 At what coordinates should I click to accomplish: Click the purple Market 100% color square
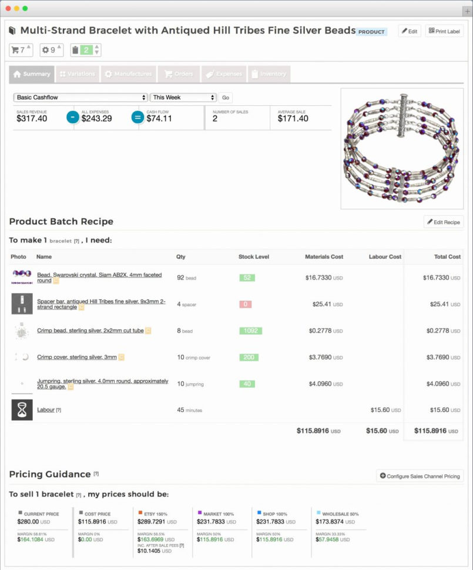pyautogui.click(x=200, y=513)
